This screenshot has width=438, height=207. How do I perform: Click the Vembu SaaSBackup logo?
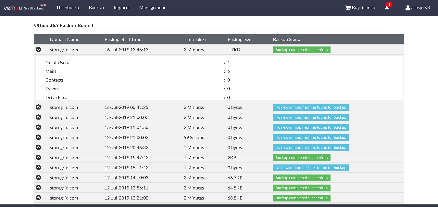25,7
